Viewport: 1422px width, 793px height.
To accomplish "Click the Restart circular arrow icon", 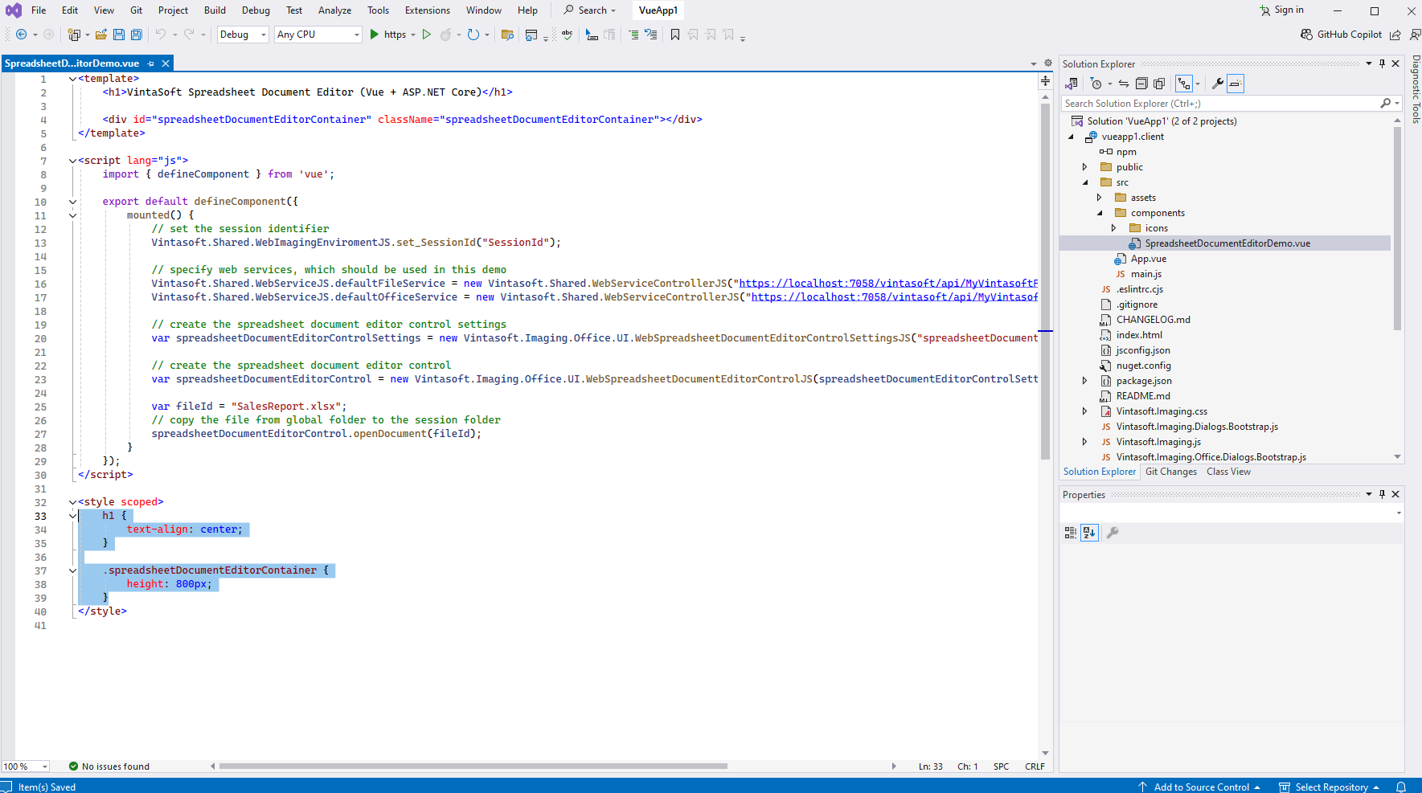I will (x=473, y=35).
